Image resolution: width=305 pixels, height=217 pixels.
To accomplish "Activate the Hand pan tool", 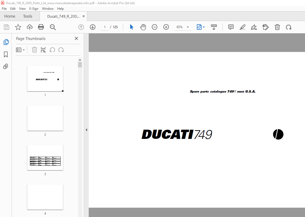I will click(x=143, y=27).
